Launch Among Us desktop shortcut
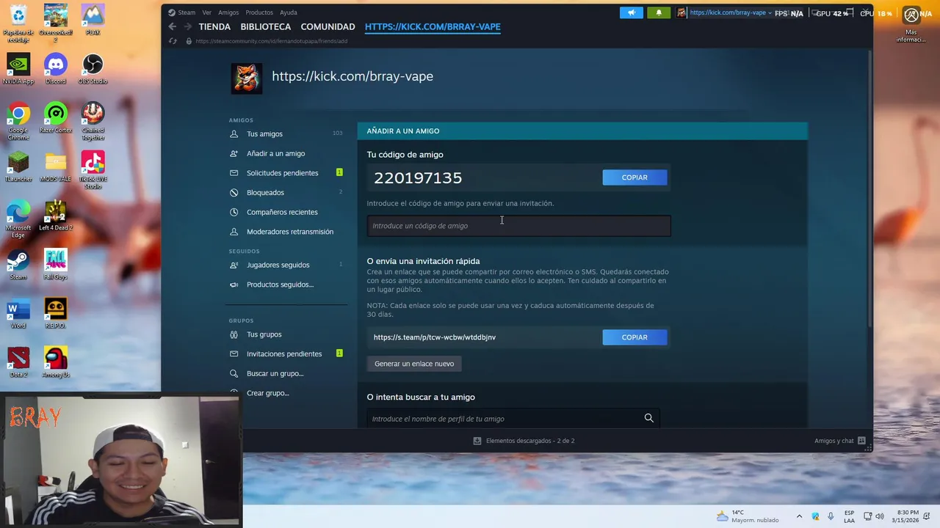 56,362
